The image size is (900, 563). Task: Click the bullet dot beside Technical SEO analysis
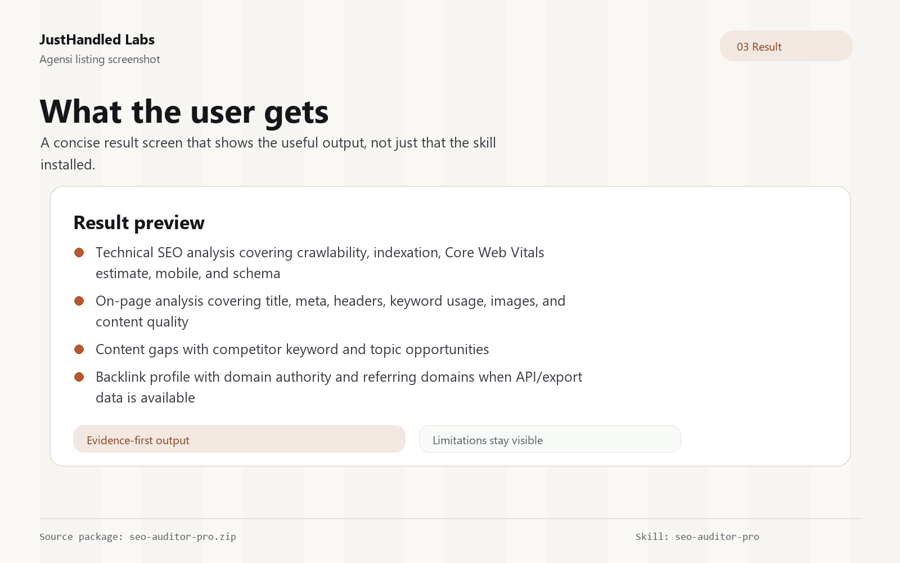pyautogui.click(x=79, y=253)
